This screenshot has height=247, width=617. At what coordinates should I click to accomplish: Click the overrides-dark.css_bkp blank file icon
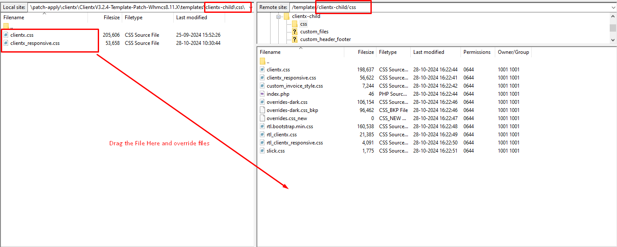point(262,110)
